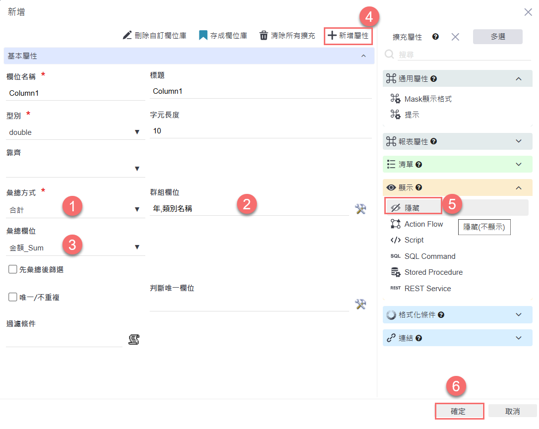This screenshot has height=429, width=539.
Task: Check the 唯一/不重複 checkbox
Action: 13,298
